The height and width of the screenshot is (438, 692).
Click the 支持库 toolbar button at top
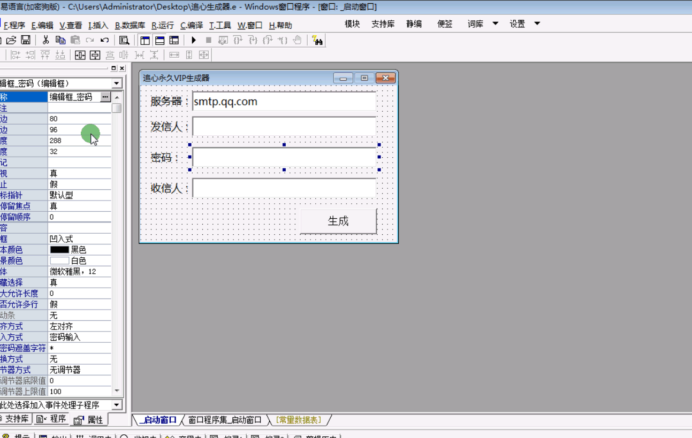pos(383,24)
